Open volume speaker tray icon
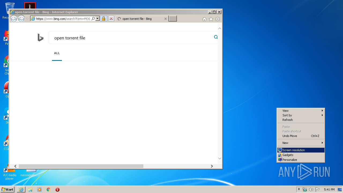The height and width of the screenshot is (193, 343). 311,190
